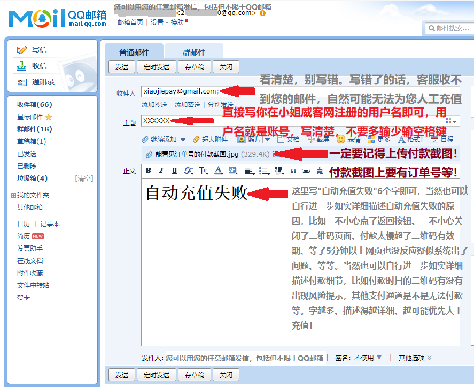Click the insert link chain icon
Viewport: 474px width, 387px height.
[306, 171]
